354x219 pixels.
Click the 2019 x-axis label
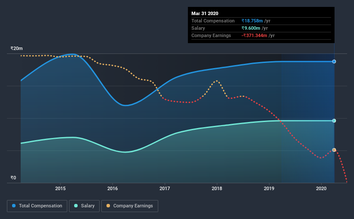(269, 188)
